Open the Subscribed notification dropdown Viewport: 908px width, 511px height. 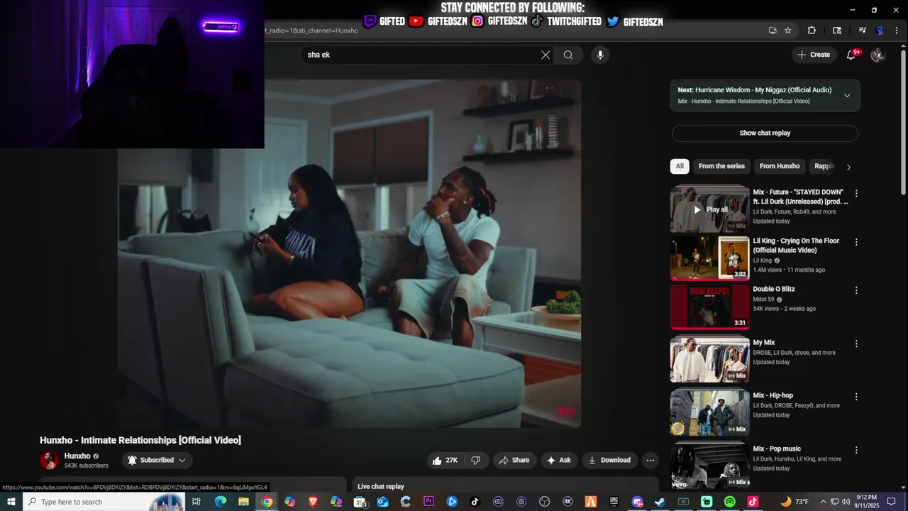[x=157, y=460]
